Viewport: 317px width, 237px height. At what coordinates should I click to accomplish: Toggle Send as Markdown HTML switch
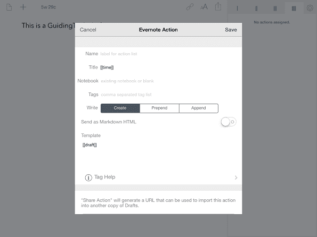229,122
